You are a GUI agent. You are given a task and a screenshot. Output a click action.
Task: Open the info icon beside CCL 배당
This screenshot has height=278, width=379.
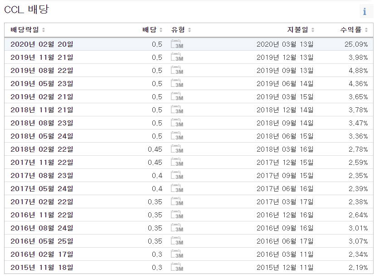[366, 11]
